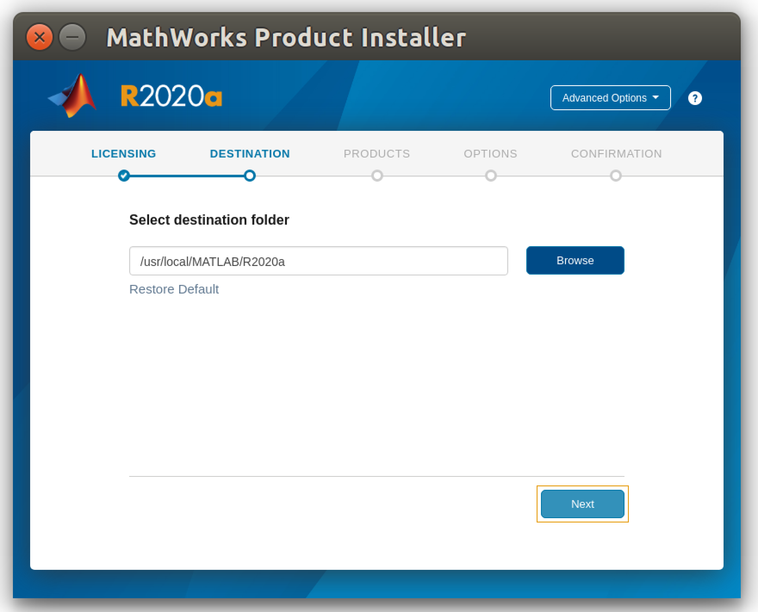Click the Destination step circle marker

click(x=250, y=176)
